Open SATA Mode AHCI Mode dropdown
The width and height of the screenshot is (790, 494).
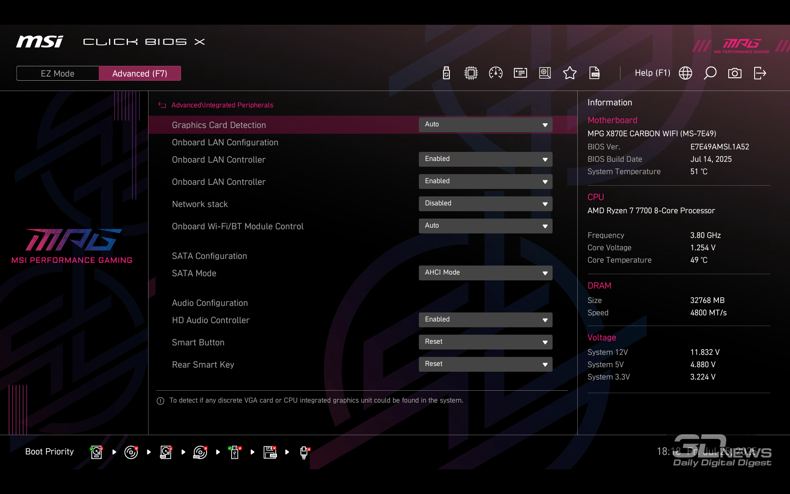pyautogui.click(x=486, y=273)
